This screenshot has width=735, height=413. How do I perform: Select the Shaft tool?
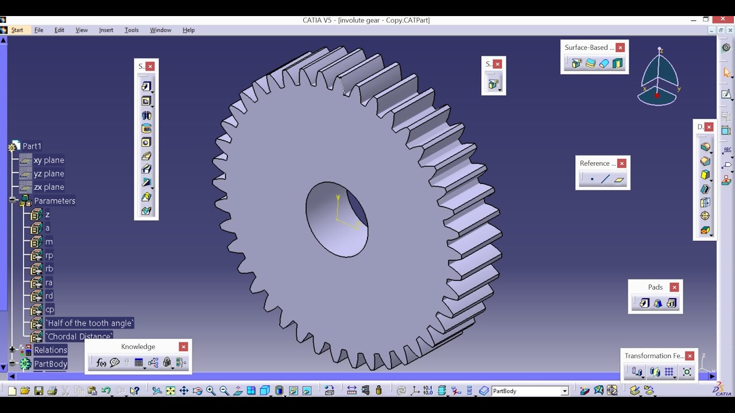click(x=146, y=115)
